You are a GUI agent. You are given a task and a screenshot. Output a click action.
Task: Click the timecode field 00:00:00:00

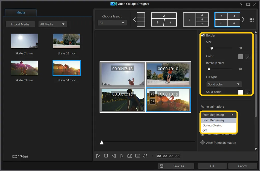click(168, 156)
